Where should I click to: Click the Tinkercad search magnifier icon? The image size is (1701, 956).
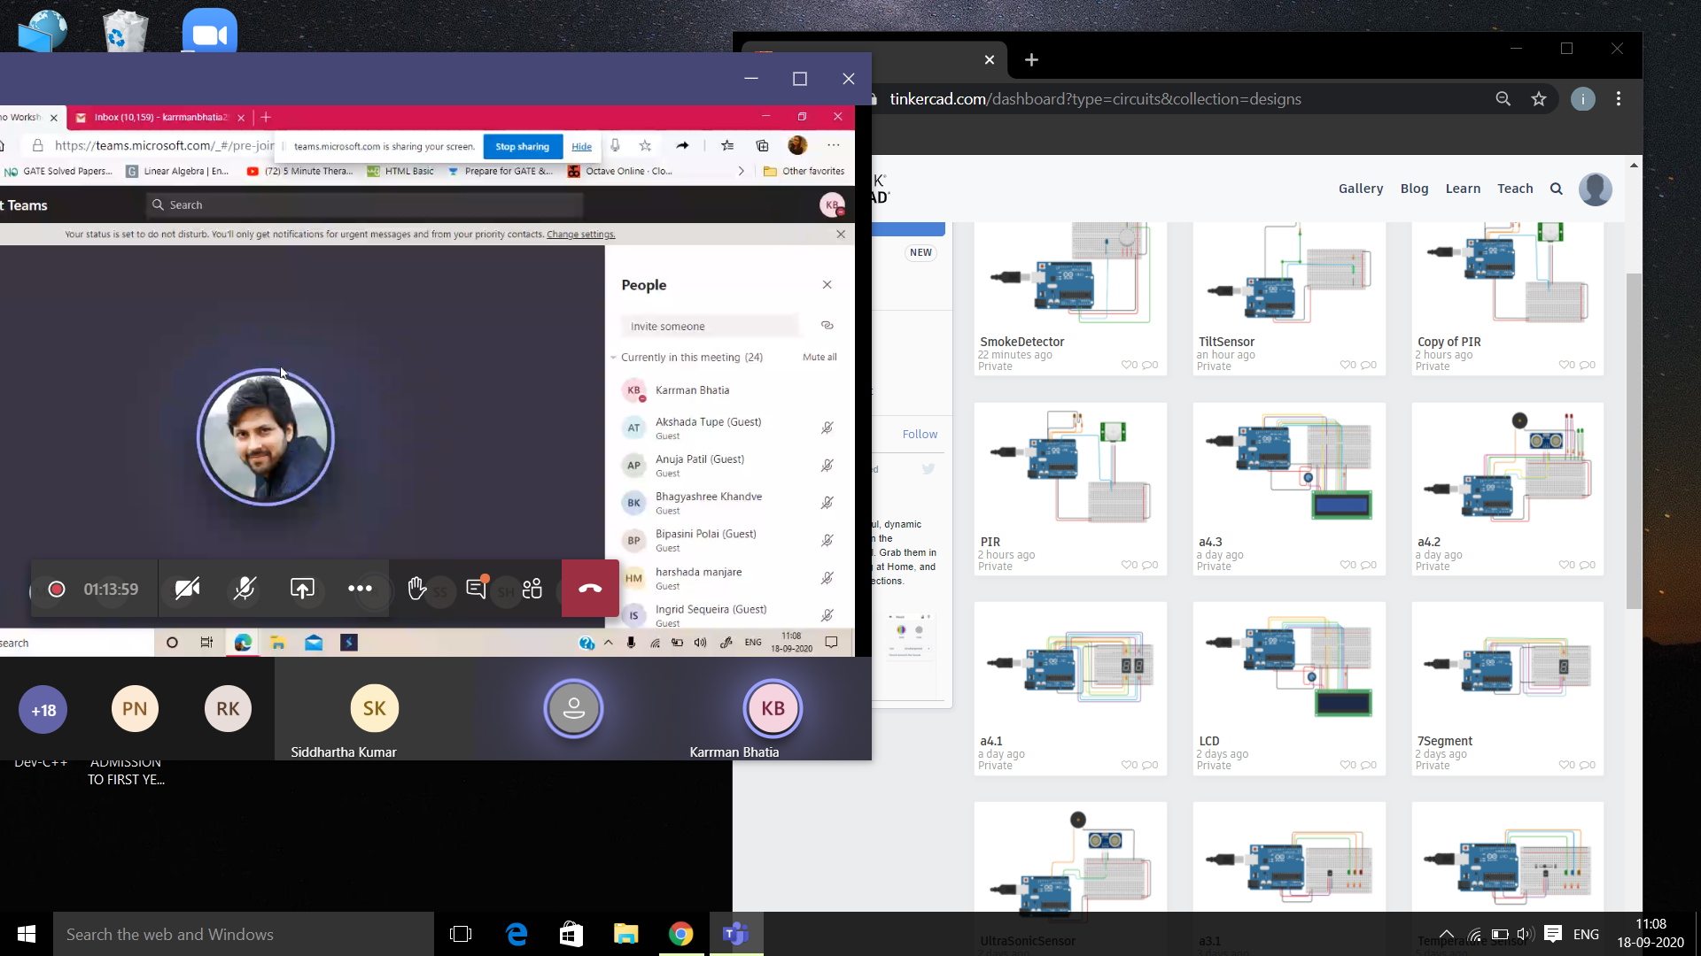coord(1556,189)
